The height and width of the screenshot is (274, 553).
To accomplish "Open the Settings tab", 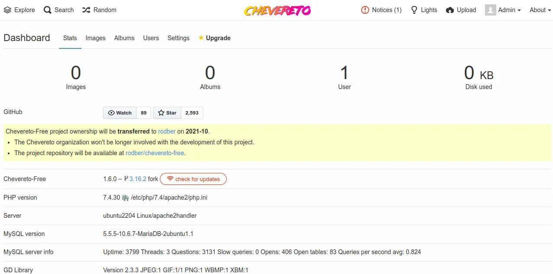I will click(x=179, y=38).
